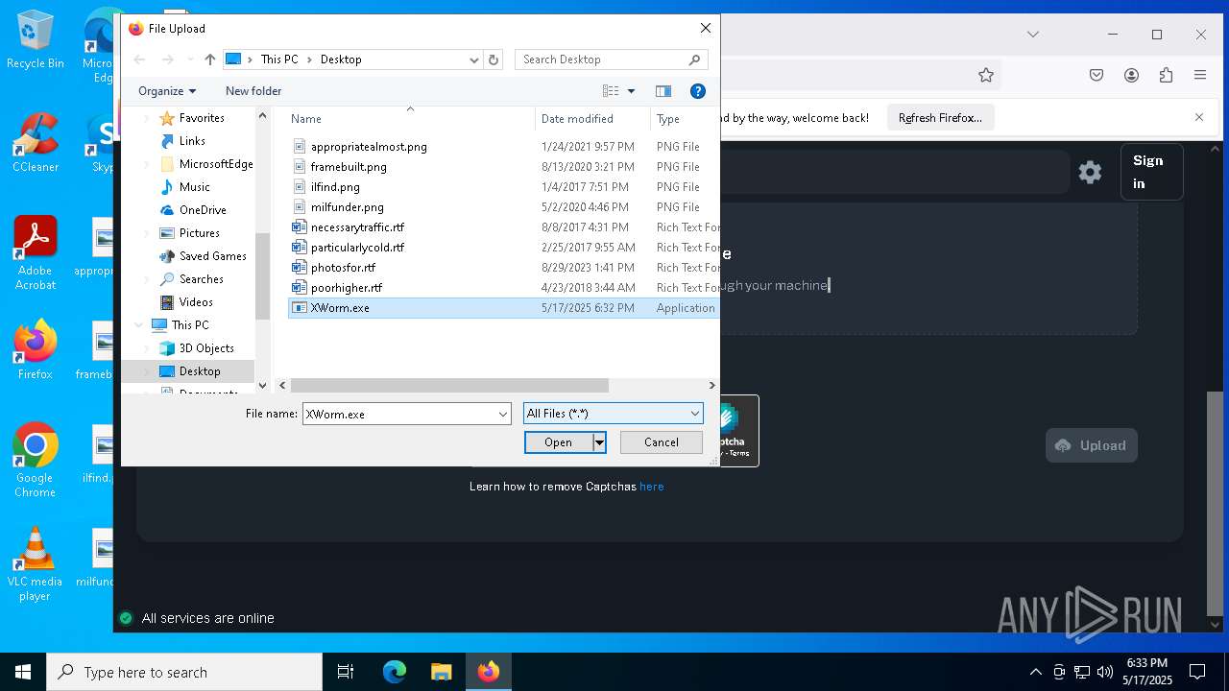Select framebuilt.png file
This screenshot has width=1229, height=691.
click(x=503, y=167)
